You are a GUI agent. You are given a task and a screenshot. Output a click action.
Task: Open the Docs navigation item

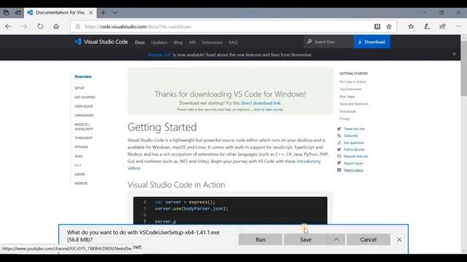point(139,42)
